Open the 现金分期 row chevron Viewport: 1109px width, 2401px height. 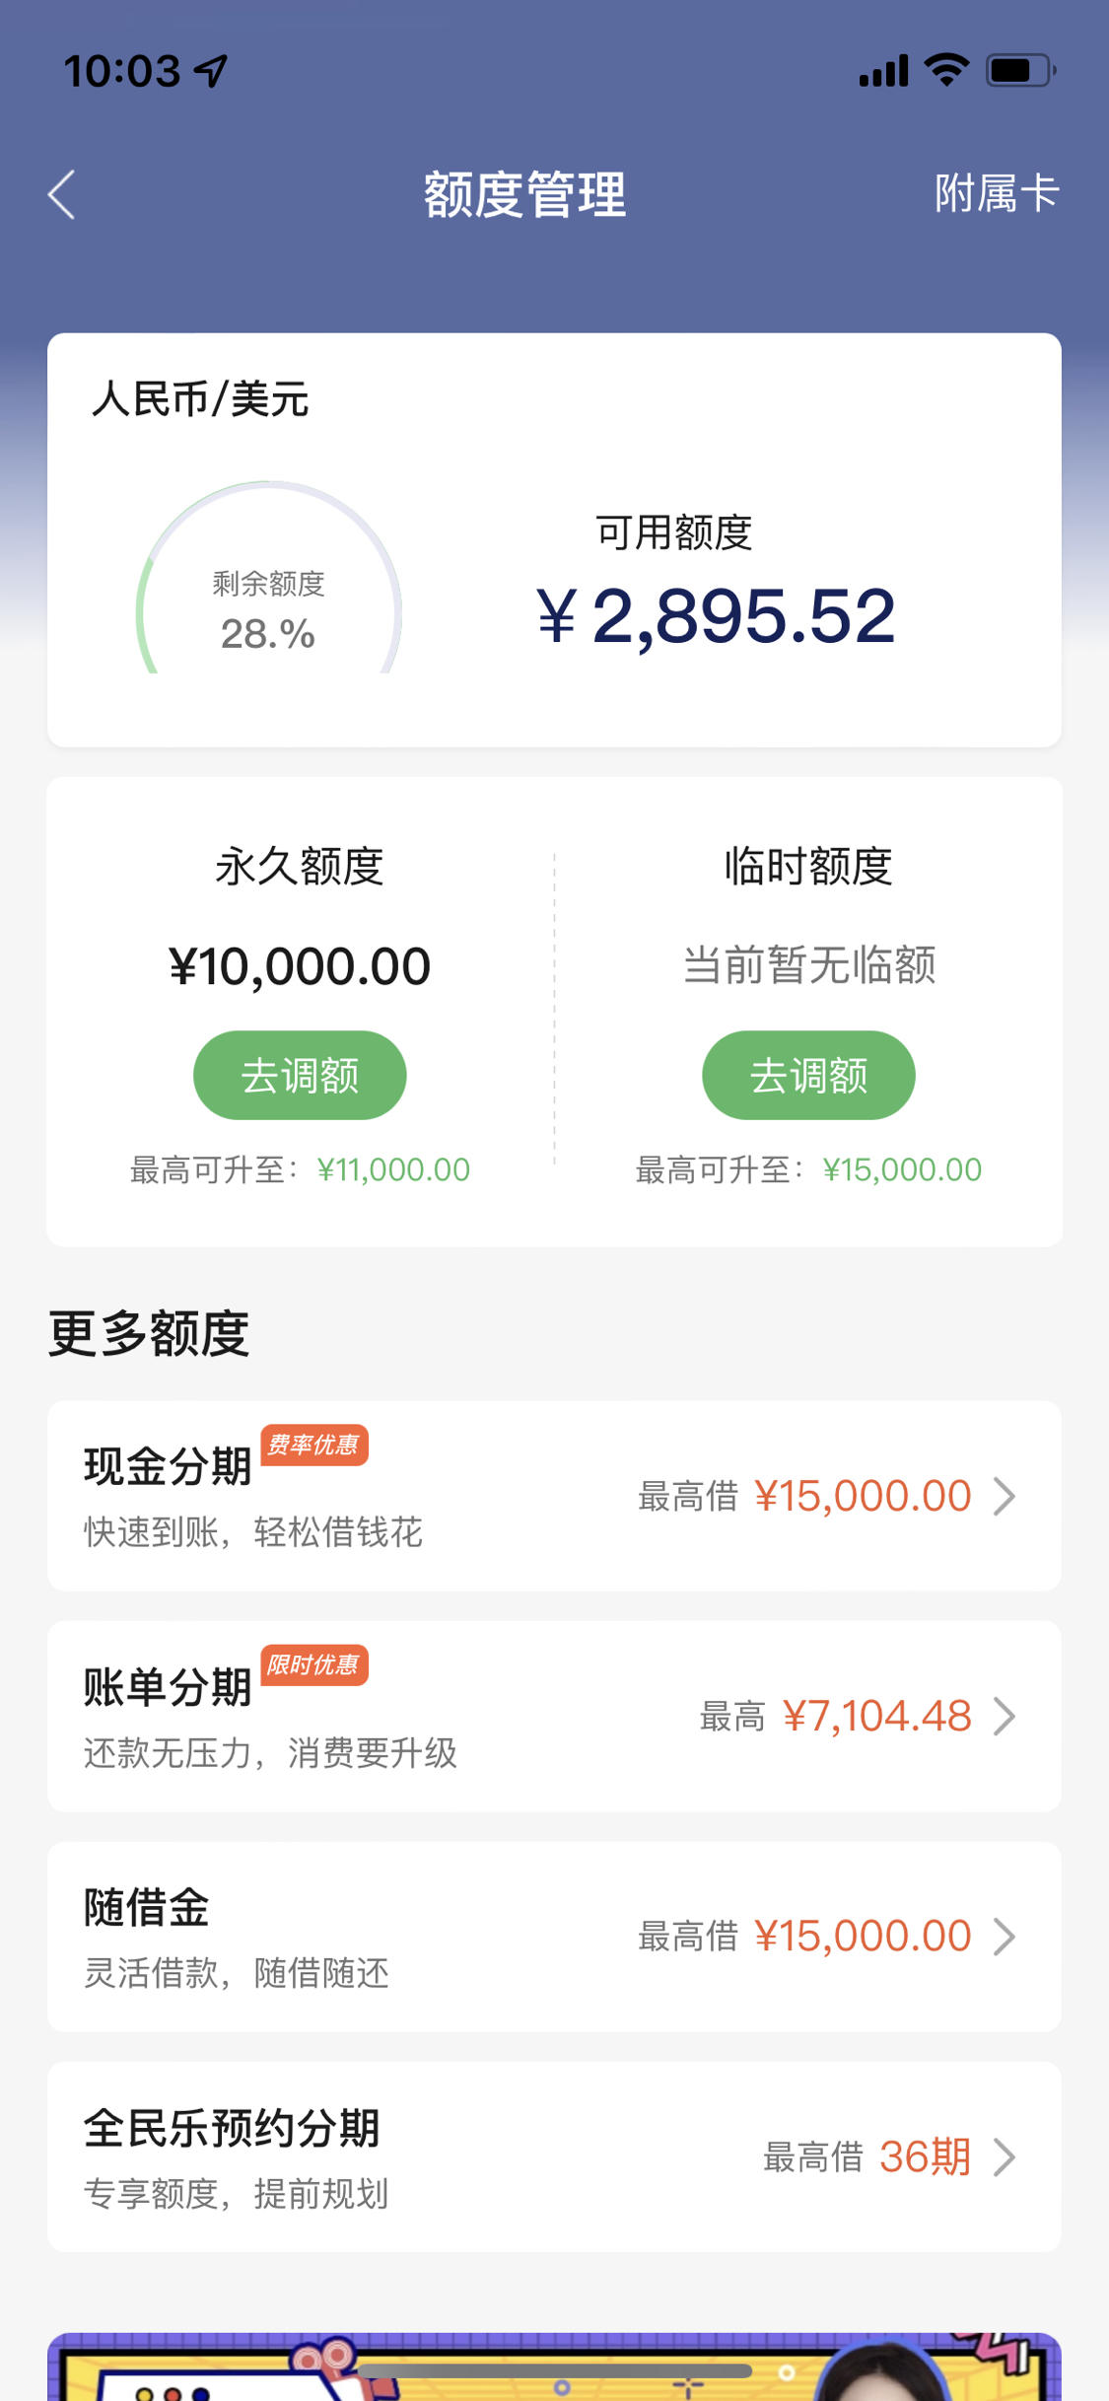[x=1005, y=1496]
